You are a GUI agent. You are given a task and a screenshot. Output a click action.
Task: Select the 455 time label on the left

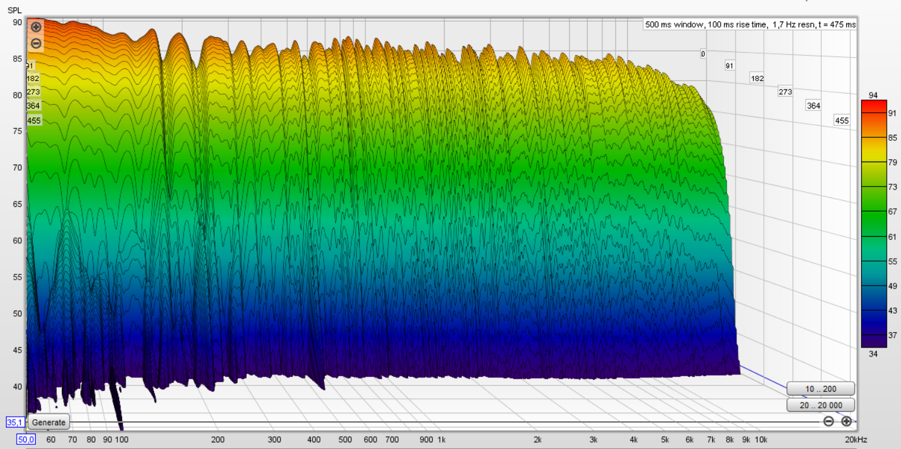coord(34,120)
